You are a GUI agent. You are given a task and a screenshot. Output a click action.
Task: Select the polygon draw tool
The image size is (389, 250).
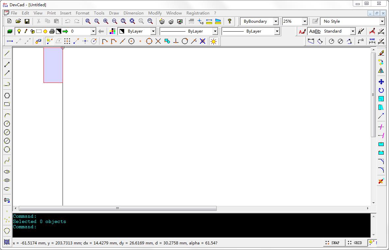click(x=7, y=95)
